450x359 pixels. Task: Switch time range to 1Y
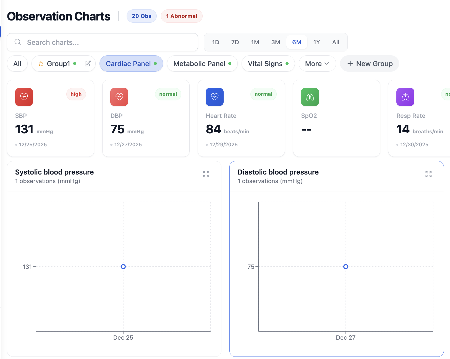pos(316,42)
